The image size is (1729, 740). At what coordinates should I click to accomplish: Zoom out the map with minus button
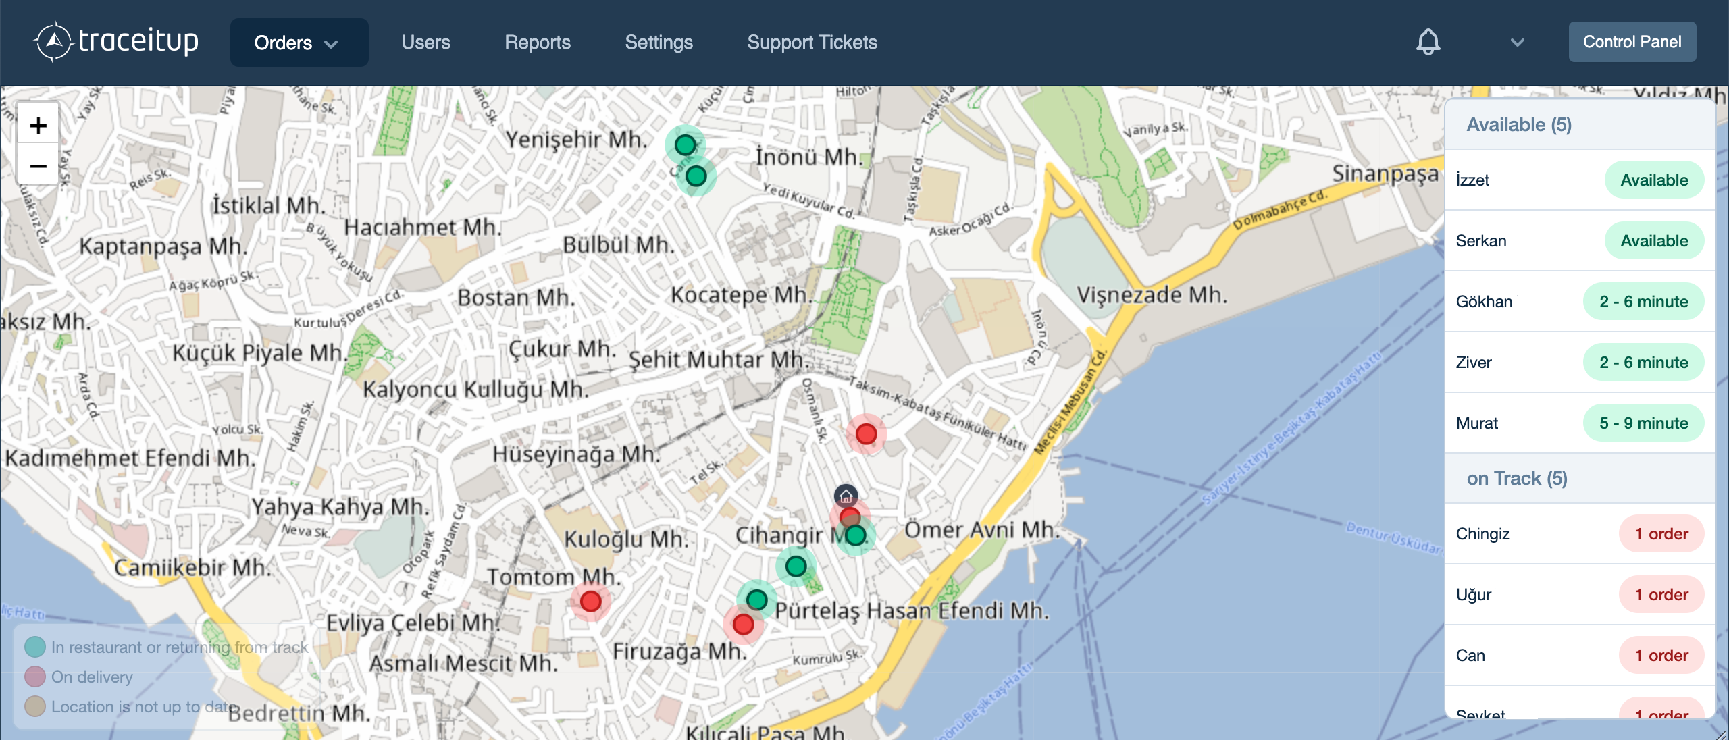(38, 165)
